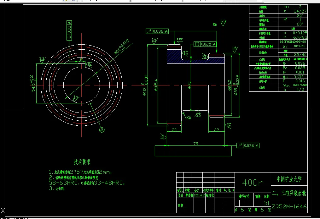Image resolution: width=320 pixels, height=219 pixels.
Task: Select the mating gear teeth "33/40"
Action: (x=300, y=55)
